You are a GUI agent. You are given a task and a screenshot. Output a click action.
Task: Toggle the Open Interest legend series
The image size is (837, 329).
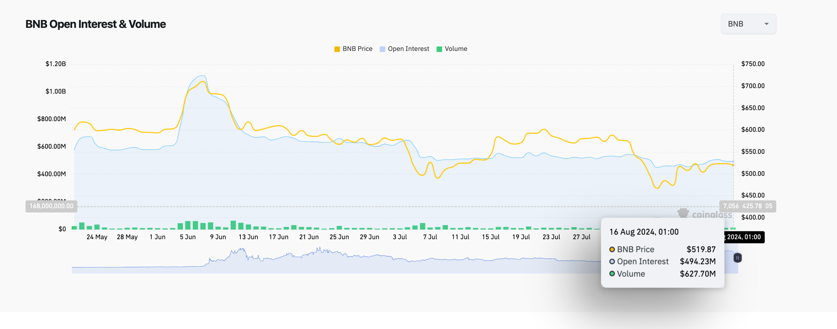tap(404, 49)
